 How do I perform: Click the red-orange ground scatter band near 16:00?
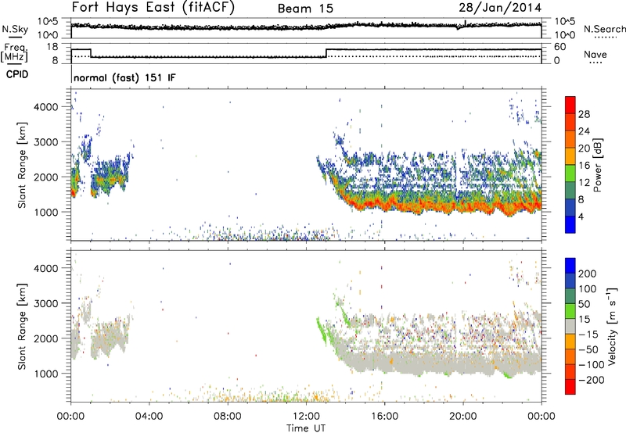384,204
